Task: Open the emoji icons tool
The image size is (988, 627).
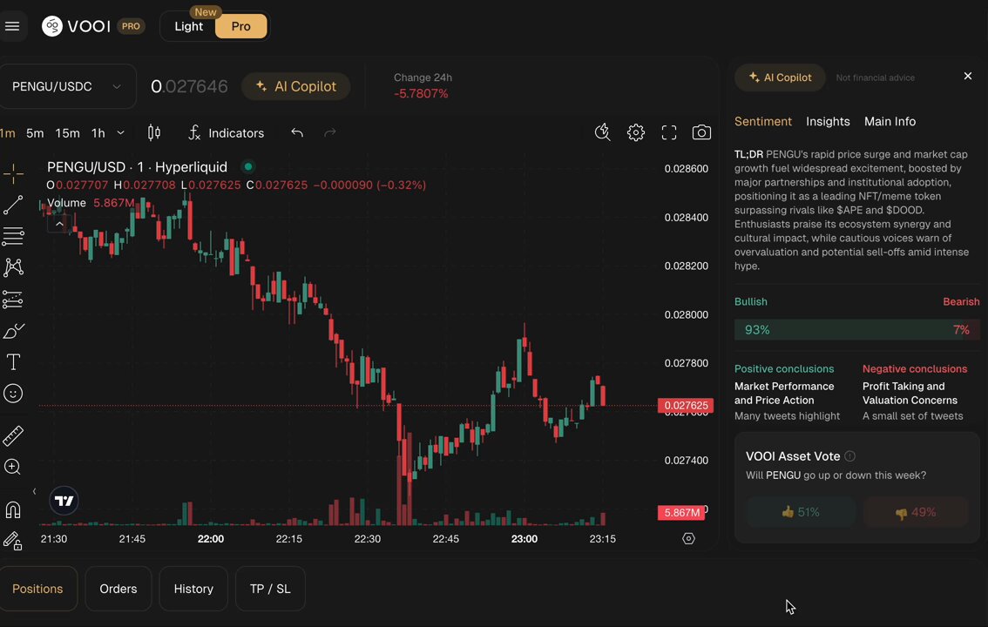Action: (13, 394)
